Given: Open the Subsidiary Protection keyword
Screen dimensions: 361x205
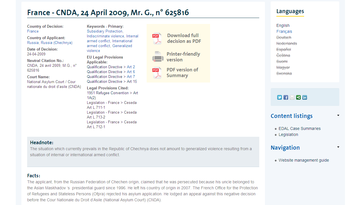Looking at the screenshot, I should coord(105,31).
